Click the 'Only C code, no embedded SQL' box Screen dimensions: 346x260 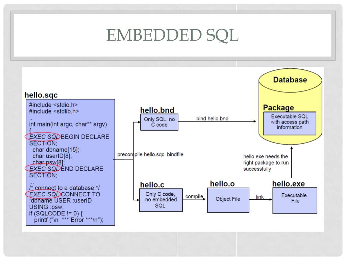tap(161, 200)
